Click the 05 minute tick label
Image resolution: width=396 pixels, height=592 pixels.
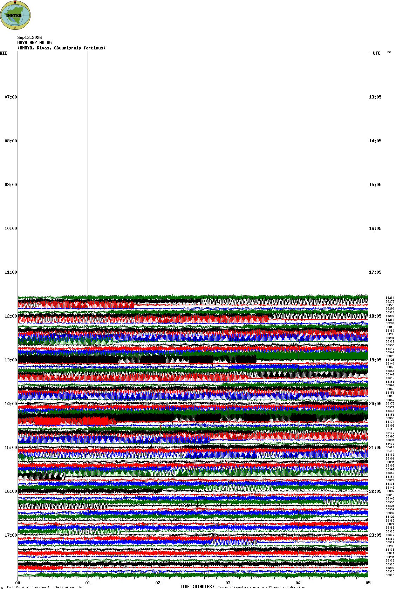(368, 583)
